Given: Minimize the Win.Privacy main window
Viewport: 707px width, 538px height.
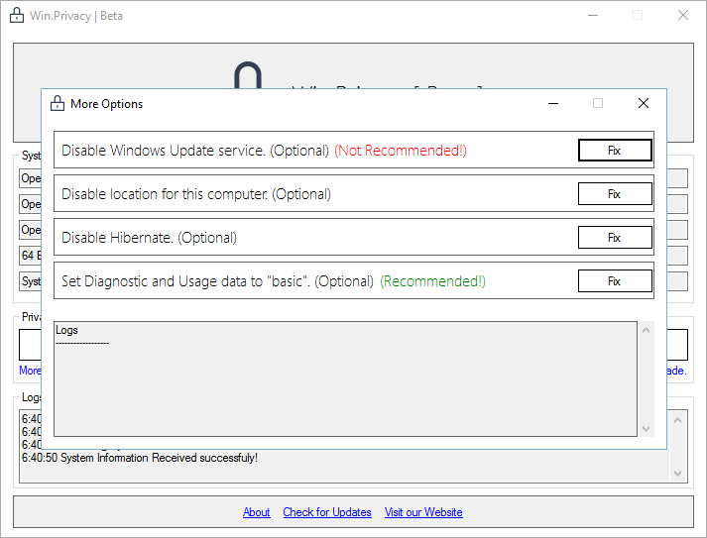Looking at the screenshot, I should pyautogui.click(x=592, y=15).
